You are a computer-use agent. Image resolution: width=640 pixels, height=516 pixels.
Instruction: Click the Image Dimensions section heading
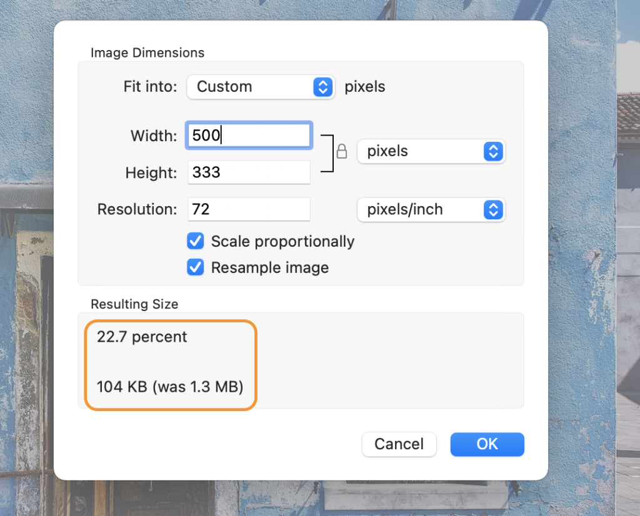147,52
